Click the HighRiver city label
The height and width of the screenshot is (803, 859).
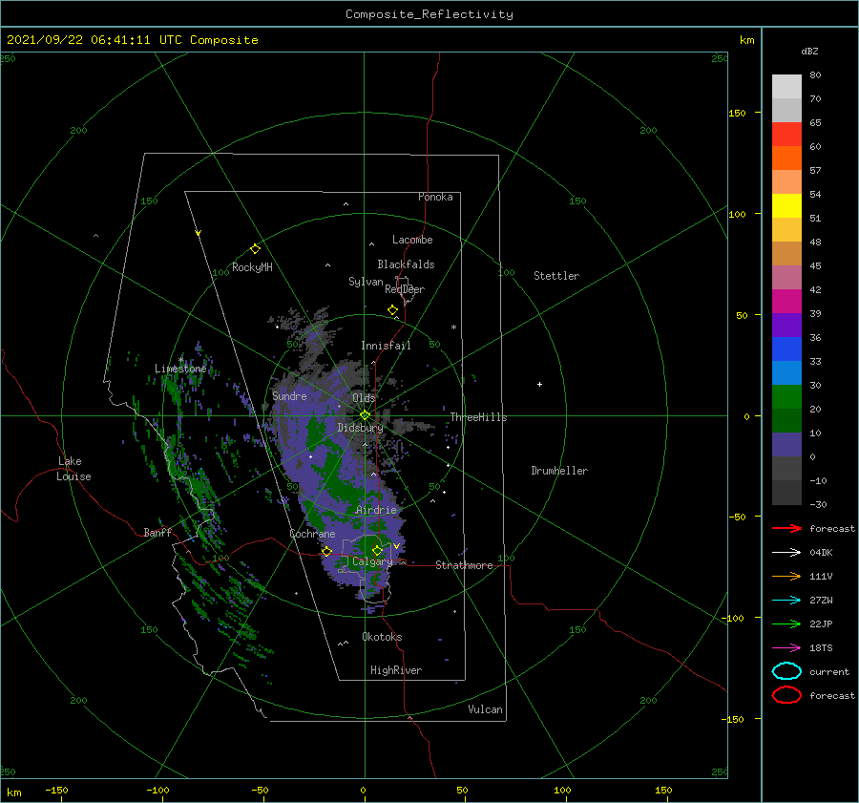coord(396,670)
